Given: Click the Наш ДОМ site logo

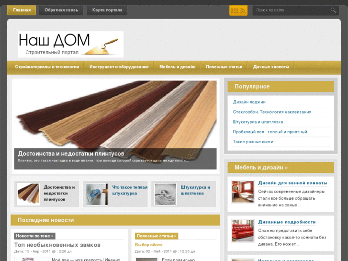Looking at the screenshot, I should (x=70, y=45).
